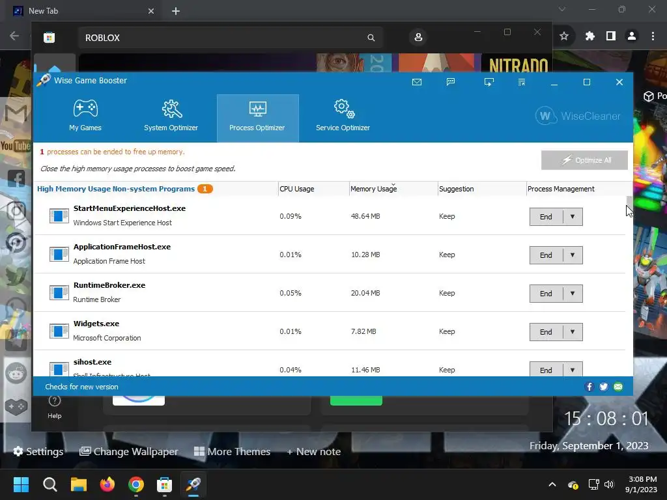Select the ApplicationFrameHost.exe process icon

pos(59,255)
